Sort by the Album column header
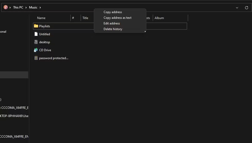Viewport: 252px width, 143px height. click(159, 18)
